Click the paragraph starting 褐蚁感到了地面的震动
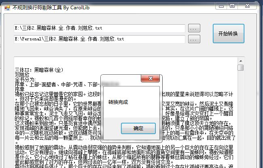 pos(124,155)
